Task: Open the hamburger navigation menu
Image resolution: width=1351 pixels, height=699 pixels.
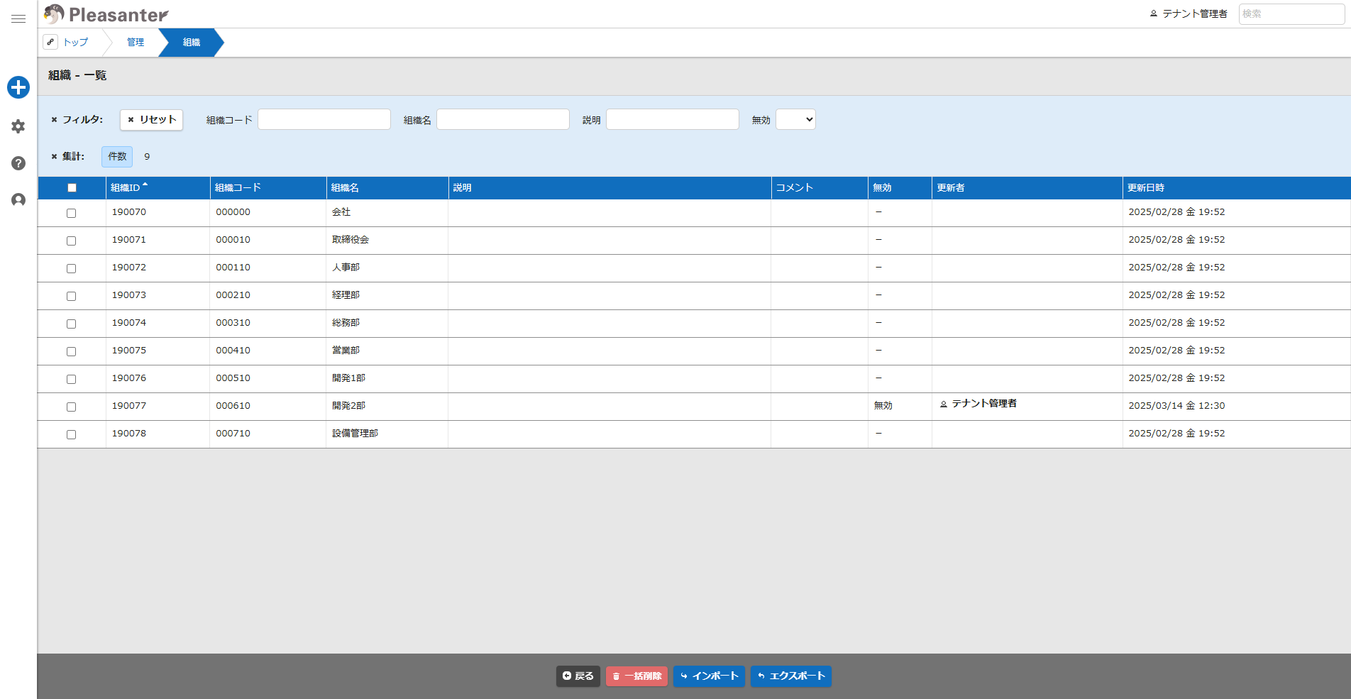Action: pyautogui.click(x=18, y=19)
